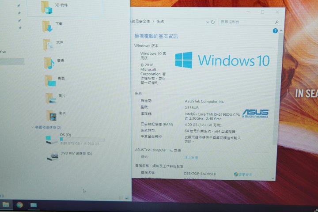Click the search magnifier icon
Viewport: 318px width, 212px height.
[277, 22]
